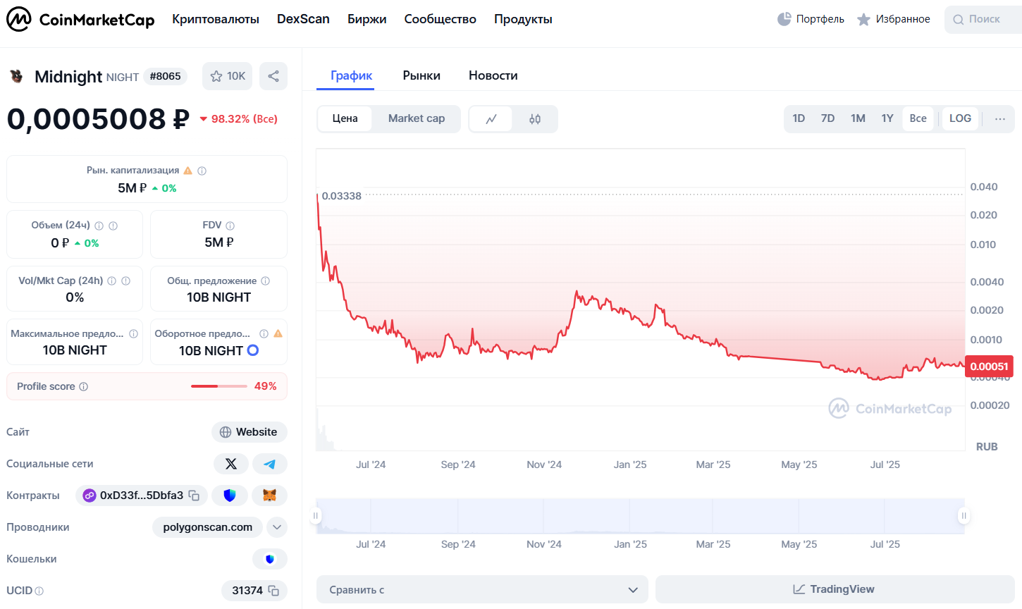Click the Profile score progress bar
This screenshot has height=609, width=1022.
(x=218, y=386)
